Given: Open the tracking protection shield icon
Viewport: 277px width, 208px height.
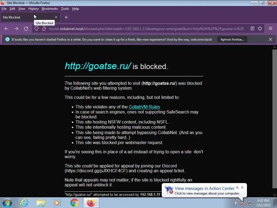Looking at the screenshot, I should (37, 28).
